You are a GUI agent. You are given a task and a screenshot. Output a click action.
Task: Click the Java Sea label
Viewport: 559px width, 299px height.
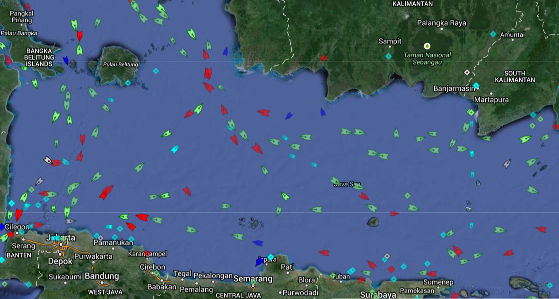point(347,184)
